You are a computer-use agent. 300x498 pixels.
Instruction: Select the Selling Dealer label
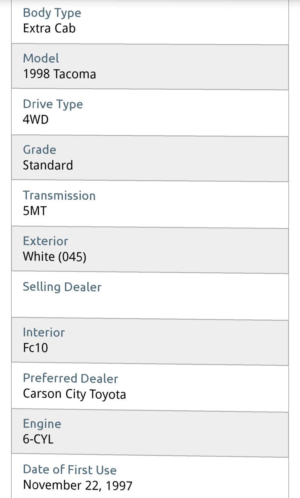click(x=62, y=287)
